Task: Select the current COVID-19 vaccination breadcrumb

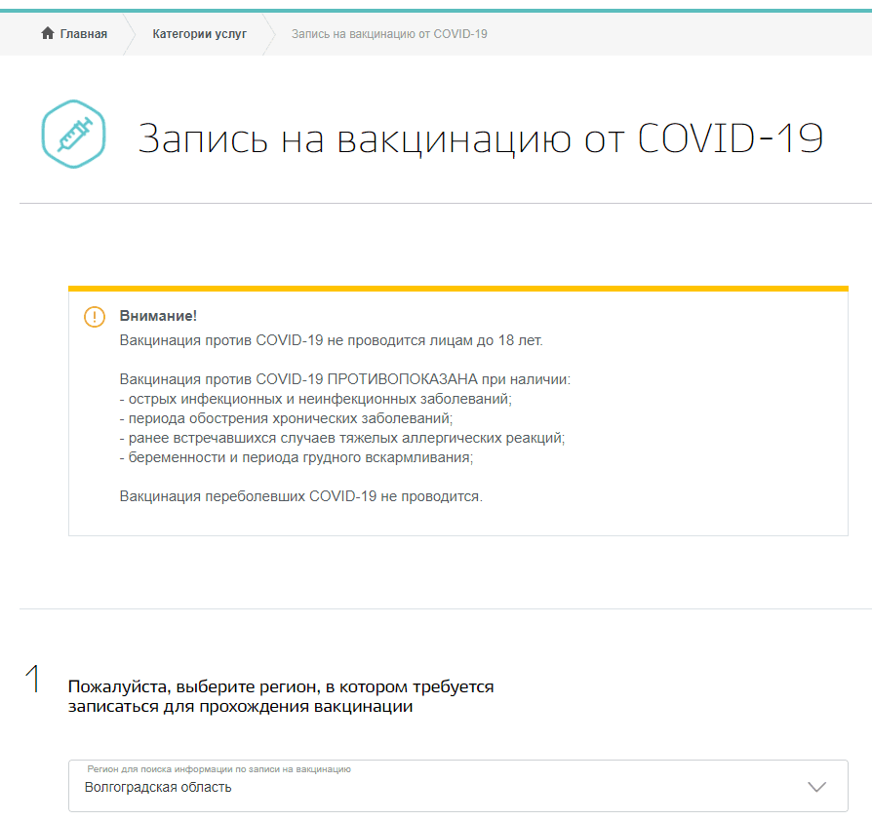Action: pos(389,34)
